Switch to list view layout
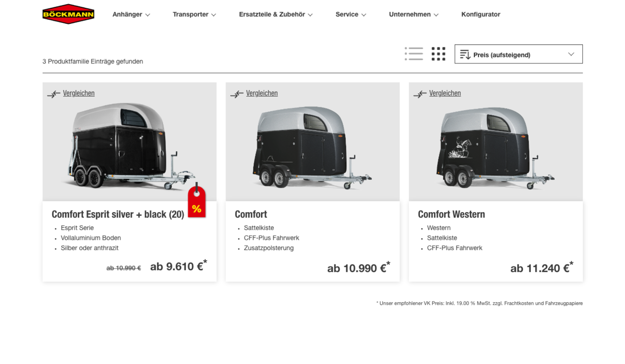This screenshot has height=364, width=625. [x=414, y=54]
